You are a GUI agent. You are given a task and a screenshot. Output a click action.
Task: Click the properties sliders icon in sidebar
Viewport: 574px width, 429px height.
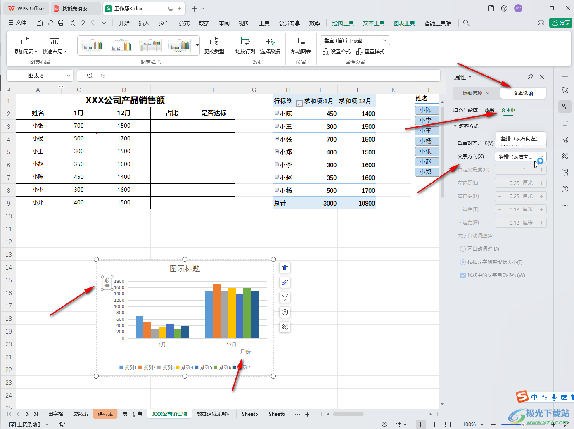[565, 107]
